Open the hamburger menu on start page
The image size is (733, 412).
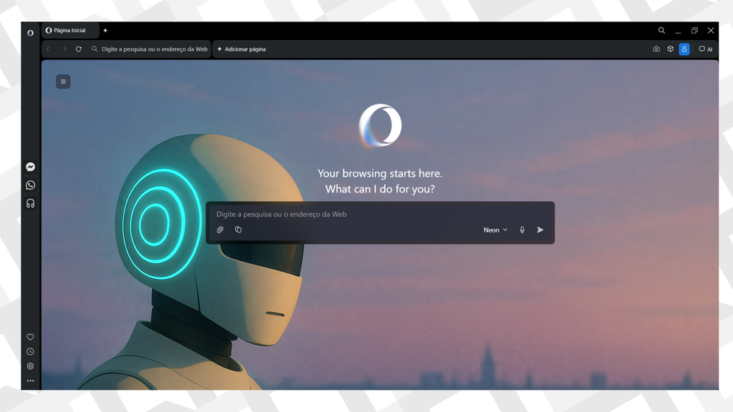point(63,82)
